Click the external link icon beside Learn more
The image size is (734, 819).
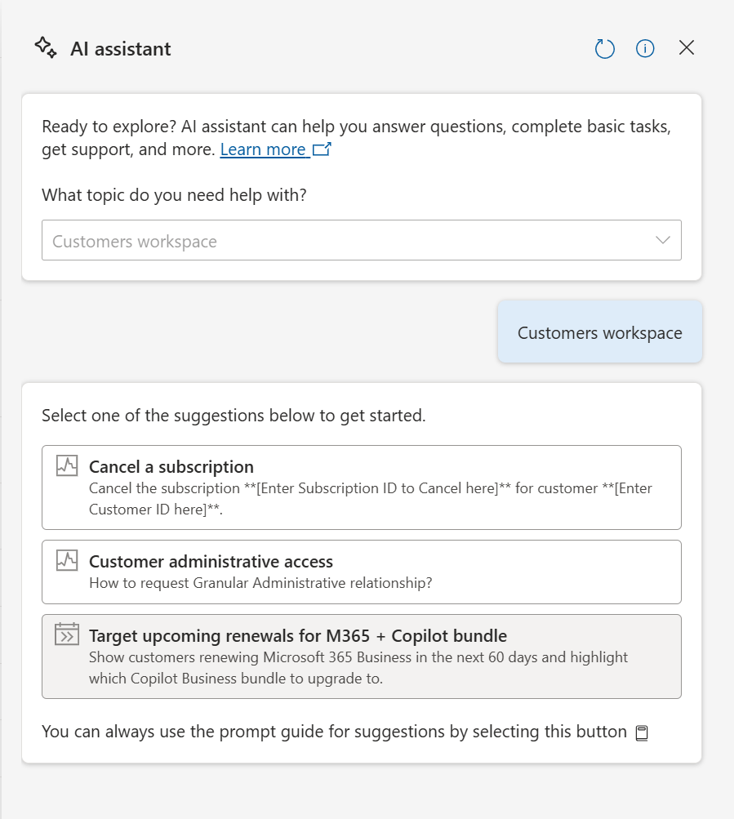[322, 150]
